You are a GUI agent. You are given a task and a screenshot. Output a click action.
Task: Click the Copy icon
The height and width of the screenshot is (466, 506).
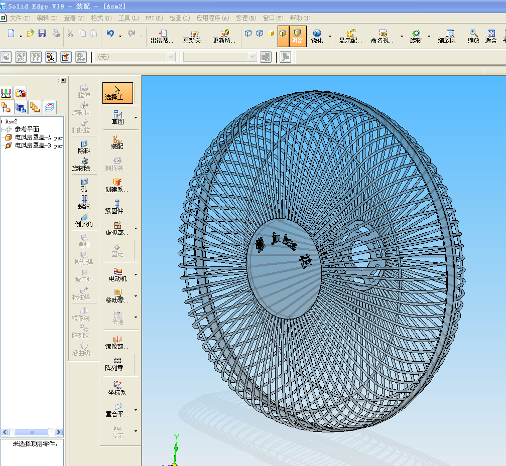tap(82, 33)
